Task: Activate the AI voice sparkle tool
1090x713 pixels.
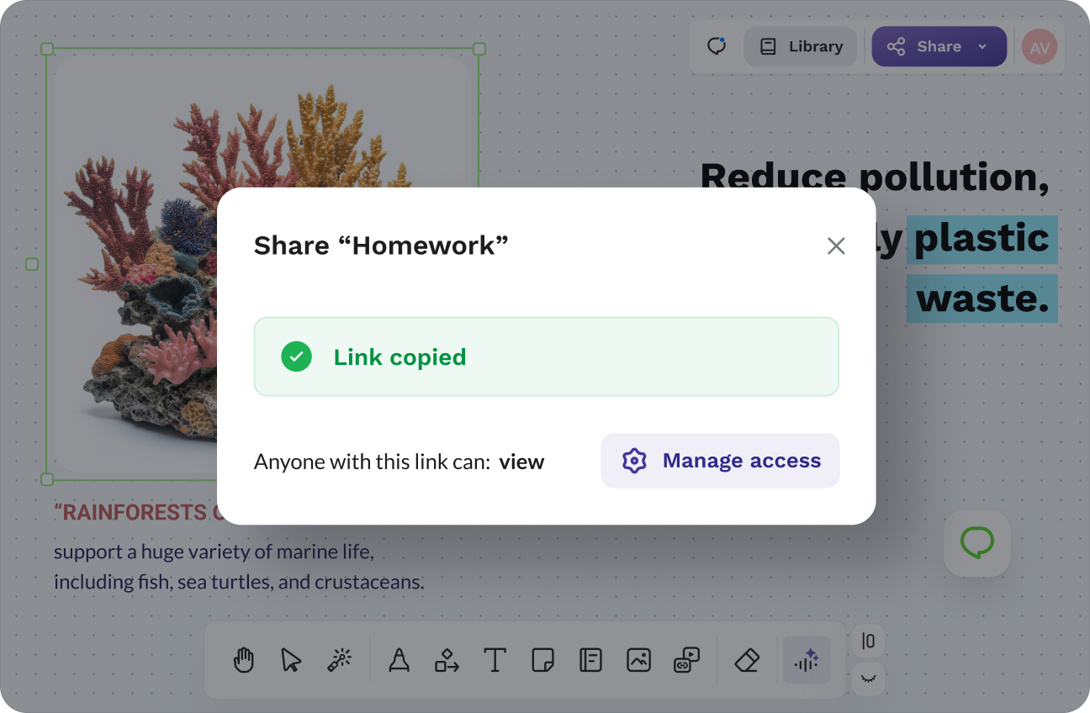Action: click(x=807, y=660)
